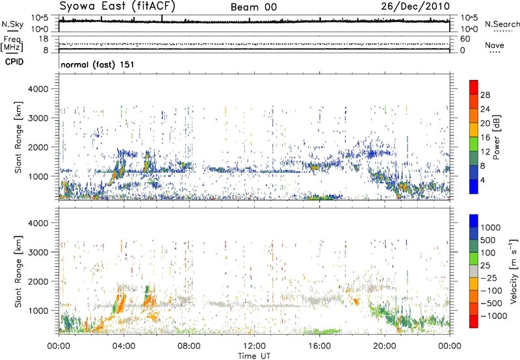520x360 pixels.
Task: Click 'Slant Range [km]' label of velocity panel
Action: [18, 271]
